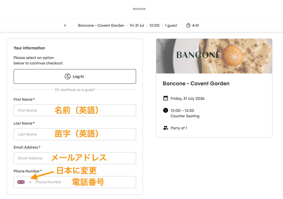Focus the First Name input field
This screenshot has width=283, height=199.
(x=75, y=110)
